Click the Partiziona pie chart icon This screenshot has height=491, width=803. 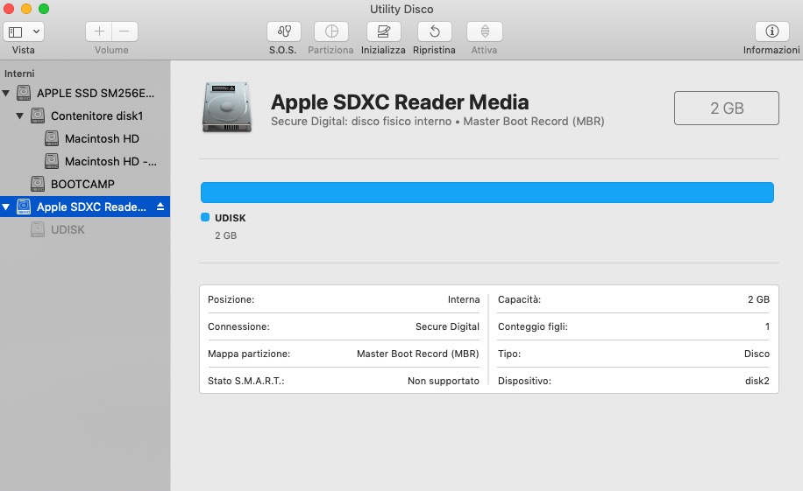tap(331, 32)
